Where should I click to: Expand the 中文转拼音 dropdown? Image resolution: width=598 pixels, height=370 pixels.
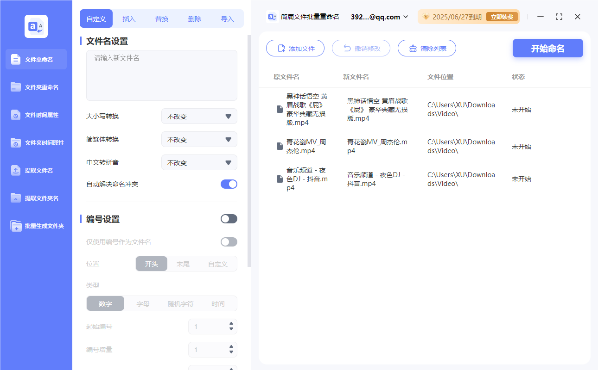(x=199, y=162)
